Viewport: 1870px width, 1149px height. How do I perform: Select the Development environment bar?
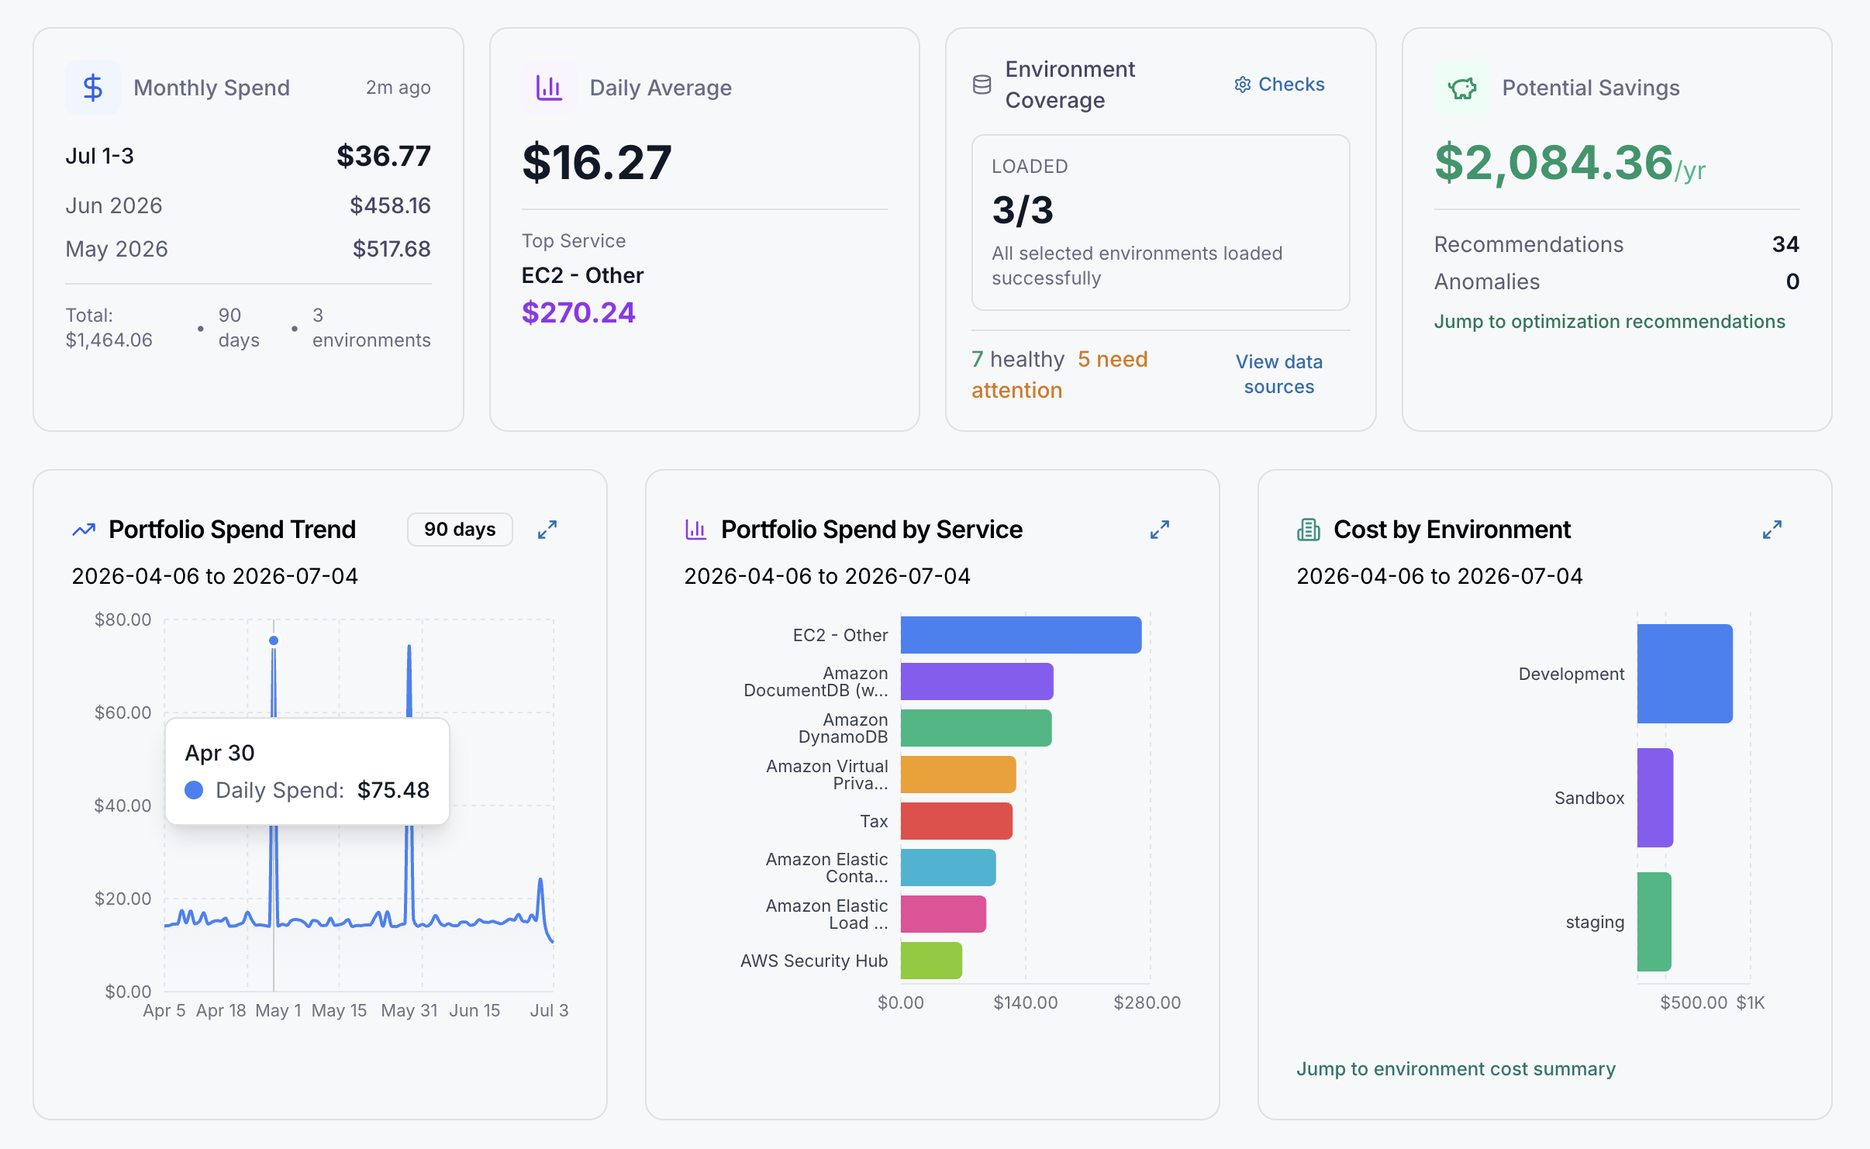(x=1685, y=674)
